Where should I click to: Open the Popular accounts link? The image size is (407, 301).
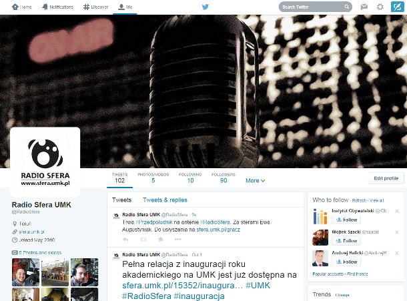[328, 274]
